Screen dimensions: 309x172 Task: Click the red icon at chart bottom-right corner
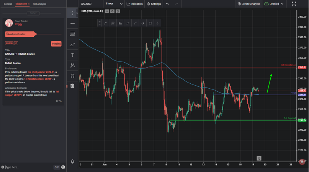[302, 162]
